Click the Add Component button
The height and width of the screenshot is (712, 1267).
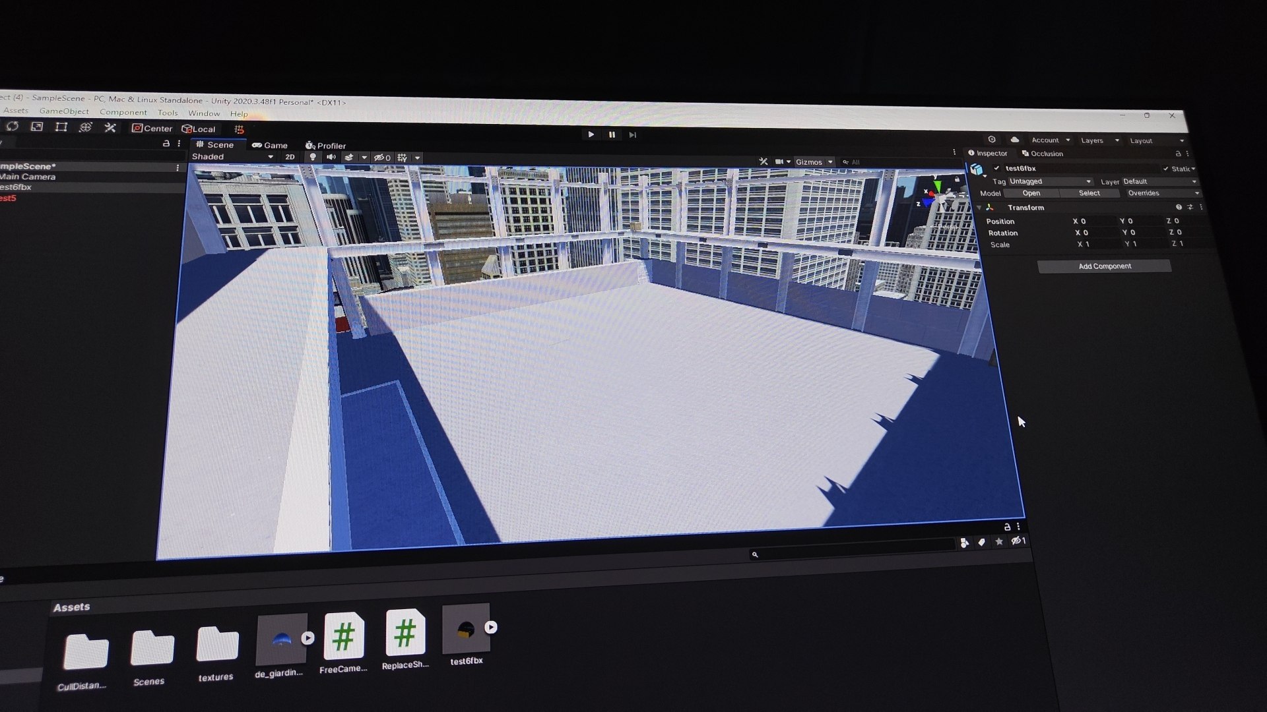pyautogui.click(x=1105, y=266)
